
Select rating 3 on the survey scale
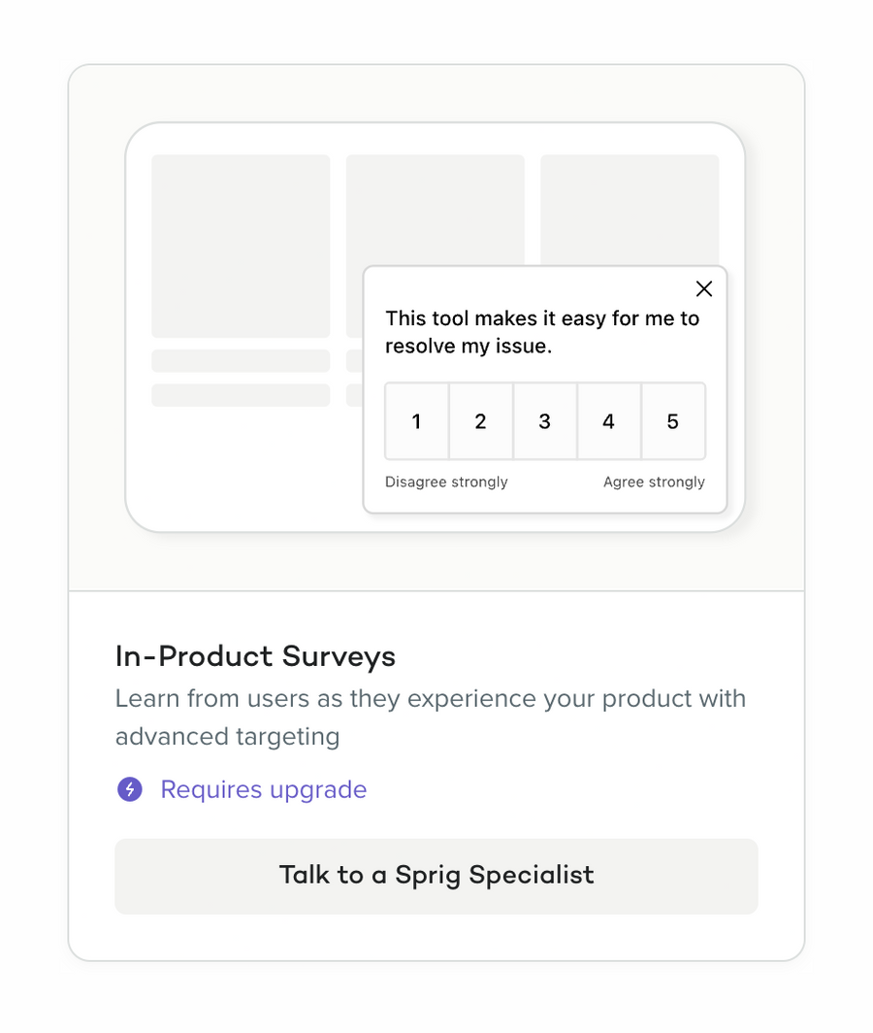[x=545, y=421]
